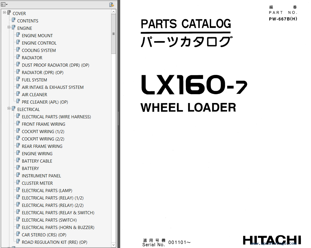Click the COOLING SYSTEM bookmark icon
Image resolution: width=311 pixels, height=248 pixels.
tap(18, 50)
